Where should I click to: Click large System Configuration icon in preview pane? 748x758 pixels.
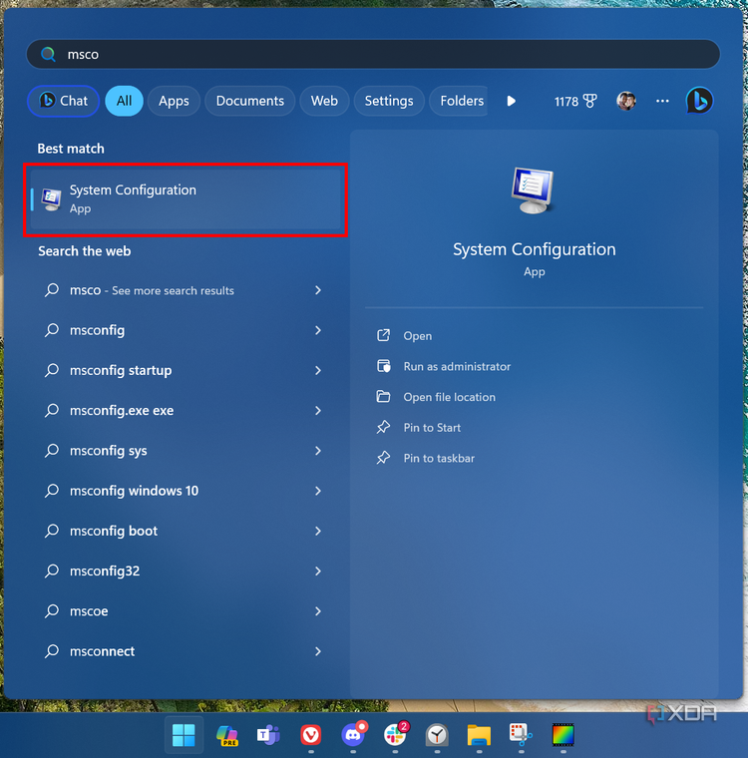(x=533, y=189)
